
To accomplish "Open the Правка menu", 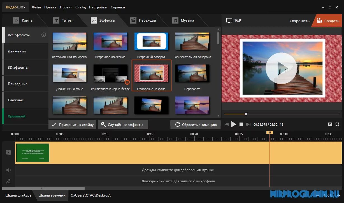I will click(50, 7).
